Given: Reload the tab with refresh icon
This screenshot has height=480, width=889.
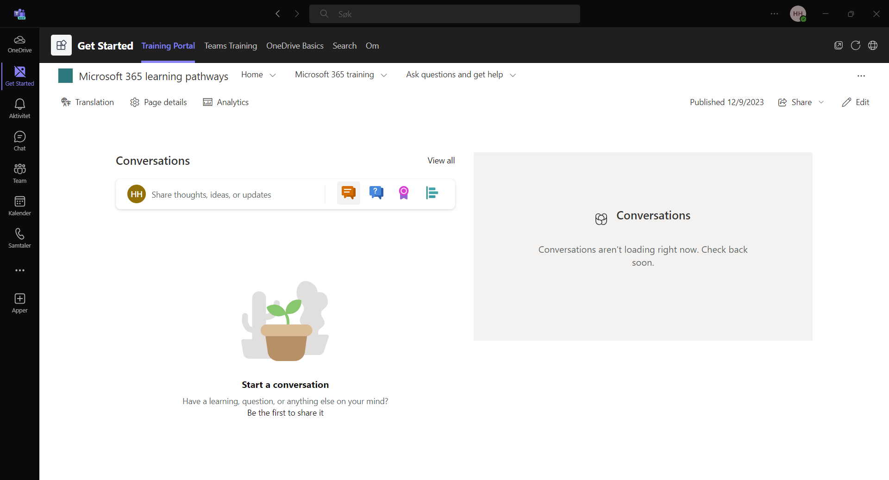Looking at the screenshot, I should coord(855,45).
